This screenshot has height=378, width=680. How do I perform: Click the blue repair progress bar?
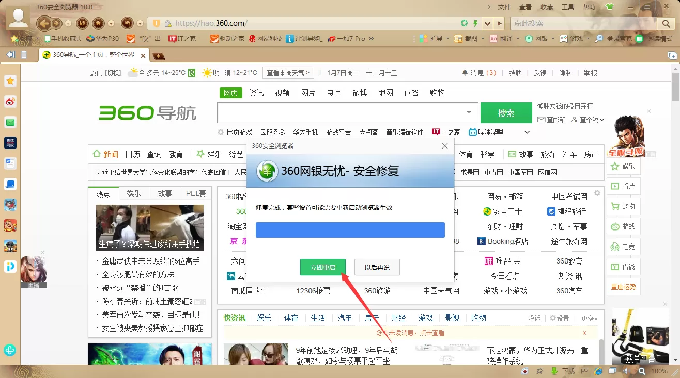click(350, 230)
